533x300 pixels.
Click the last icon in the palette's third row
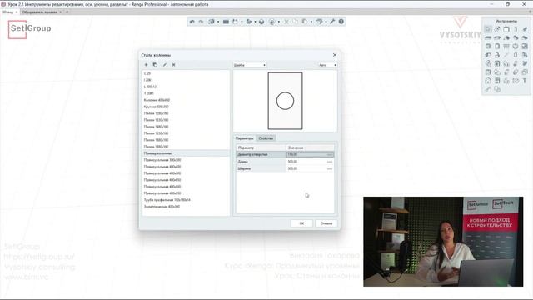coord(525,47)
